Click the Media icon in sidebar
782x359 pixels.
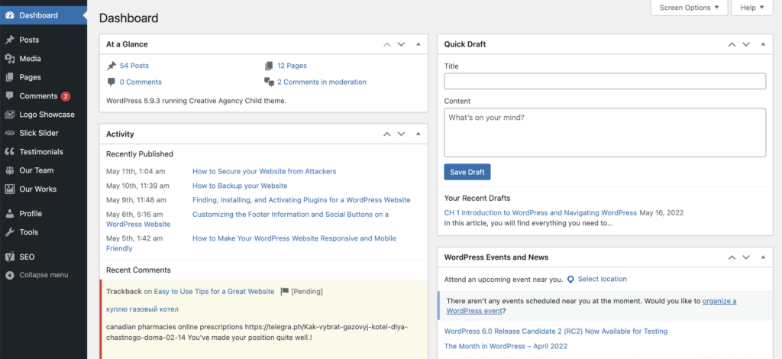[x=9, y=59]
